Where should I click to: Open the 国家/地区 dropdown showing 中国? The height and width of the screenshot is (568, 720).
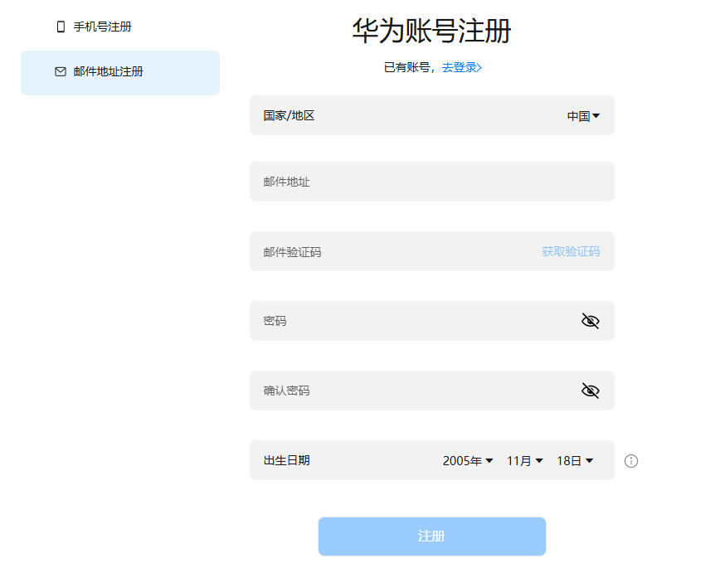tap(583, 116)
